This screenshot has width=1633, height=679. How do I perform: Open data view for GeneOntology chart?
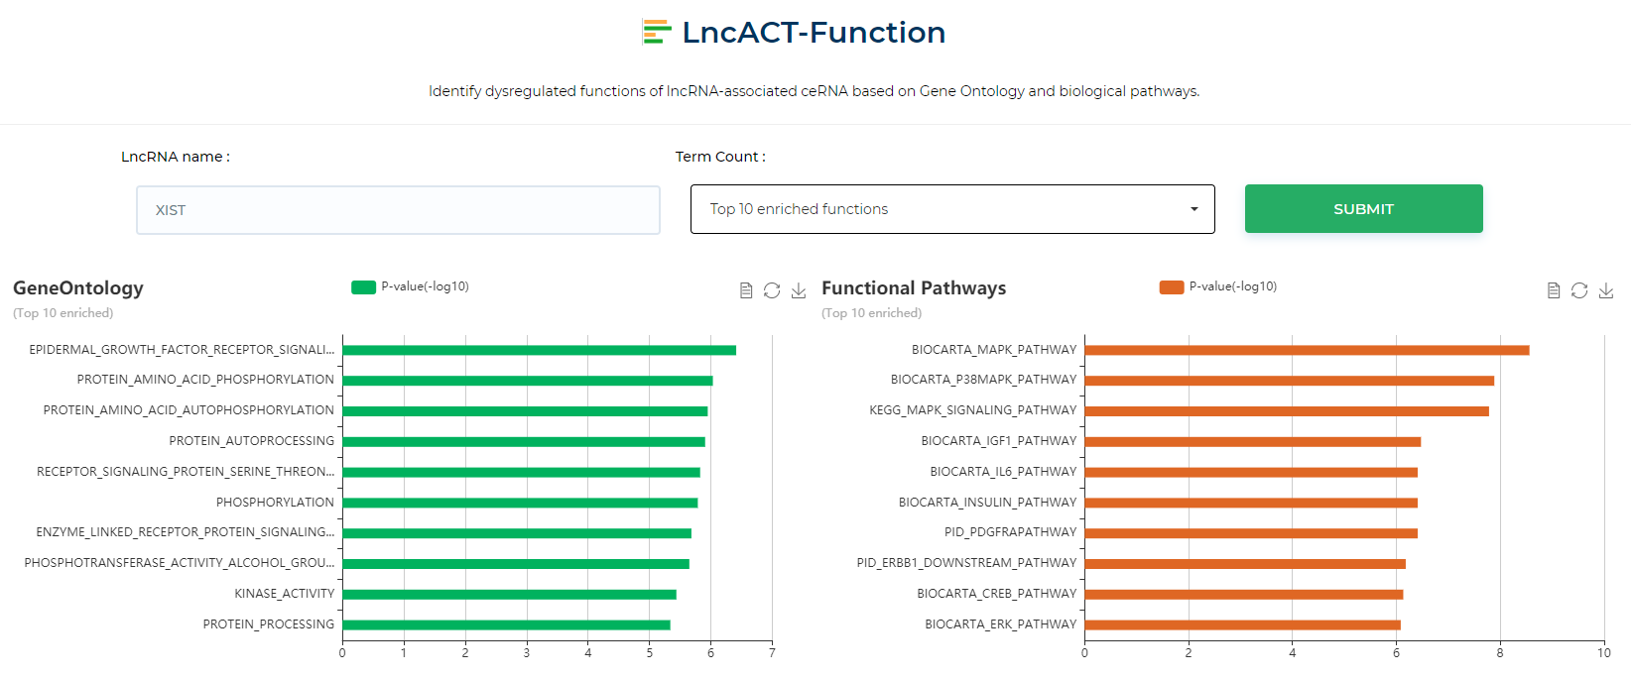click(x=746, y=290)
